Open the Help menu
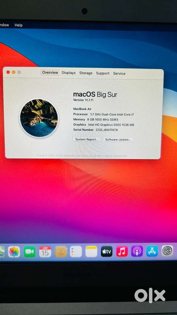Image resolution: width=177 pixels, height=315 pixels. click(19, 25)
